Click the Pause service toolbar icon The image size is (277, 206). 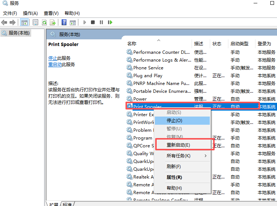(x=101, y=22)
